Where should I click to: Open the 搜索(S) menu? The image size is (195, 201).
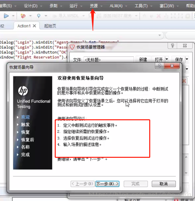(6, 6)
